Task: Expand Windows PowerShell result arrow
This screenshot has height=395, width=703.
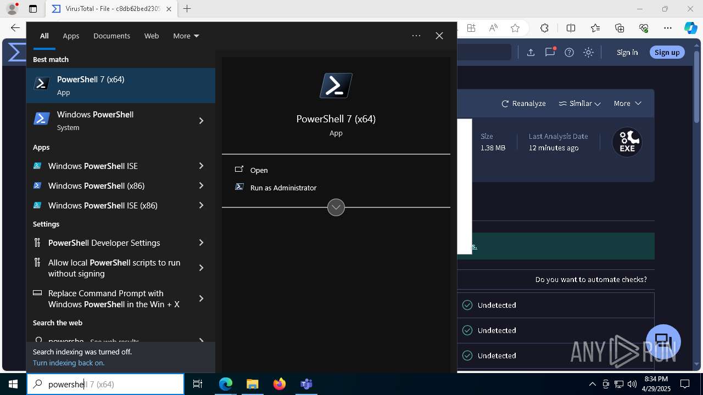Action: 202,121
